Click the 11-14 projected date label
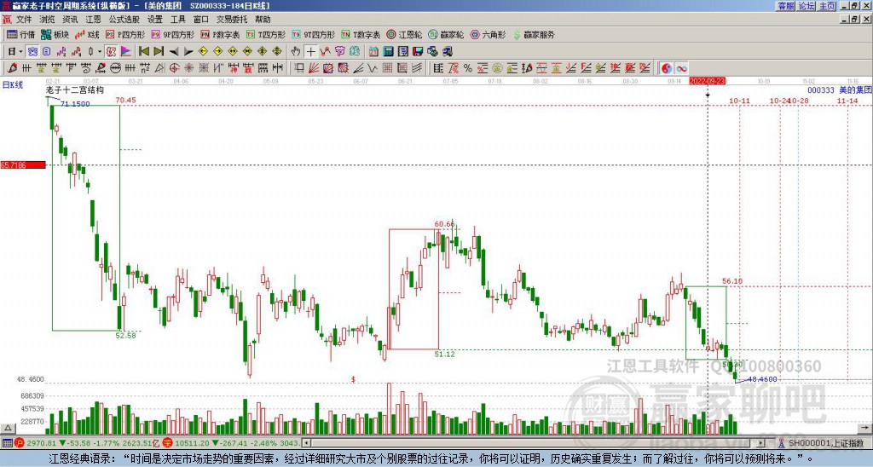The width and height of the screenshot is (873, 467). 847,101
